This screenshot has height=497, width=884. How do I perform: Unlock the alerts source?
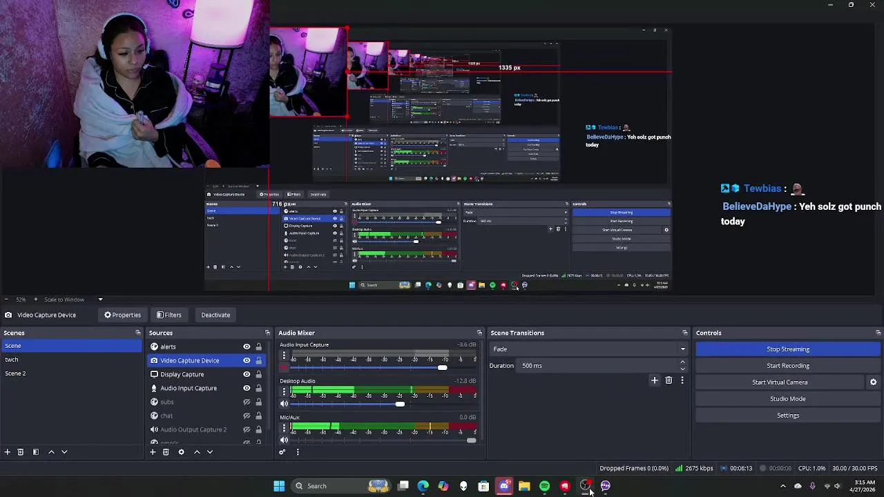(x=259, y=347)
